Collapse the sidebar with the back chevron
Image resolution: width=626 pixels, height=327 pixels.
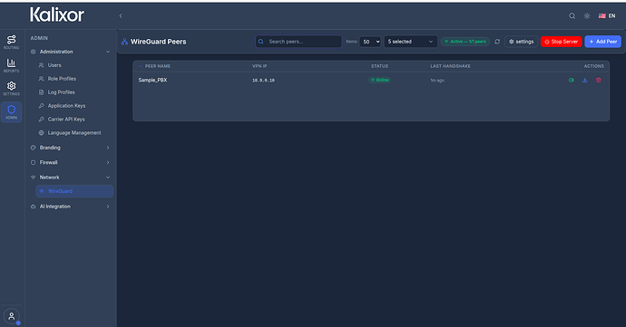point(121,16)
